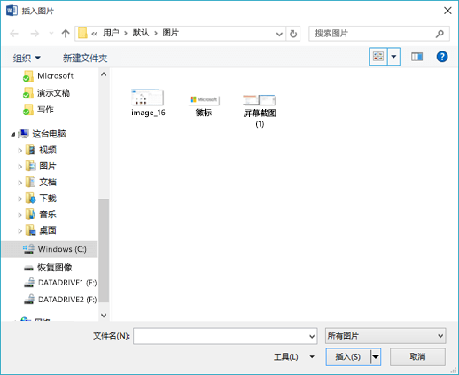The height and width of the screenshot is (375, 459).
Task: Open help with the question mark icon
Action: tap(442, 57)
